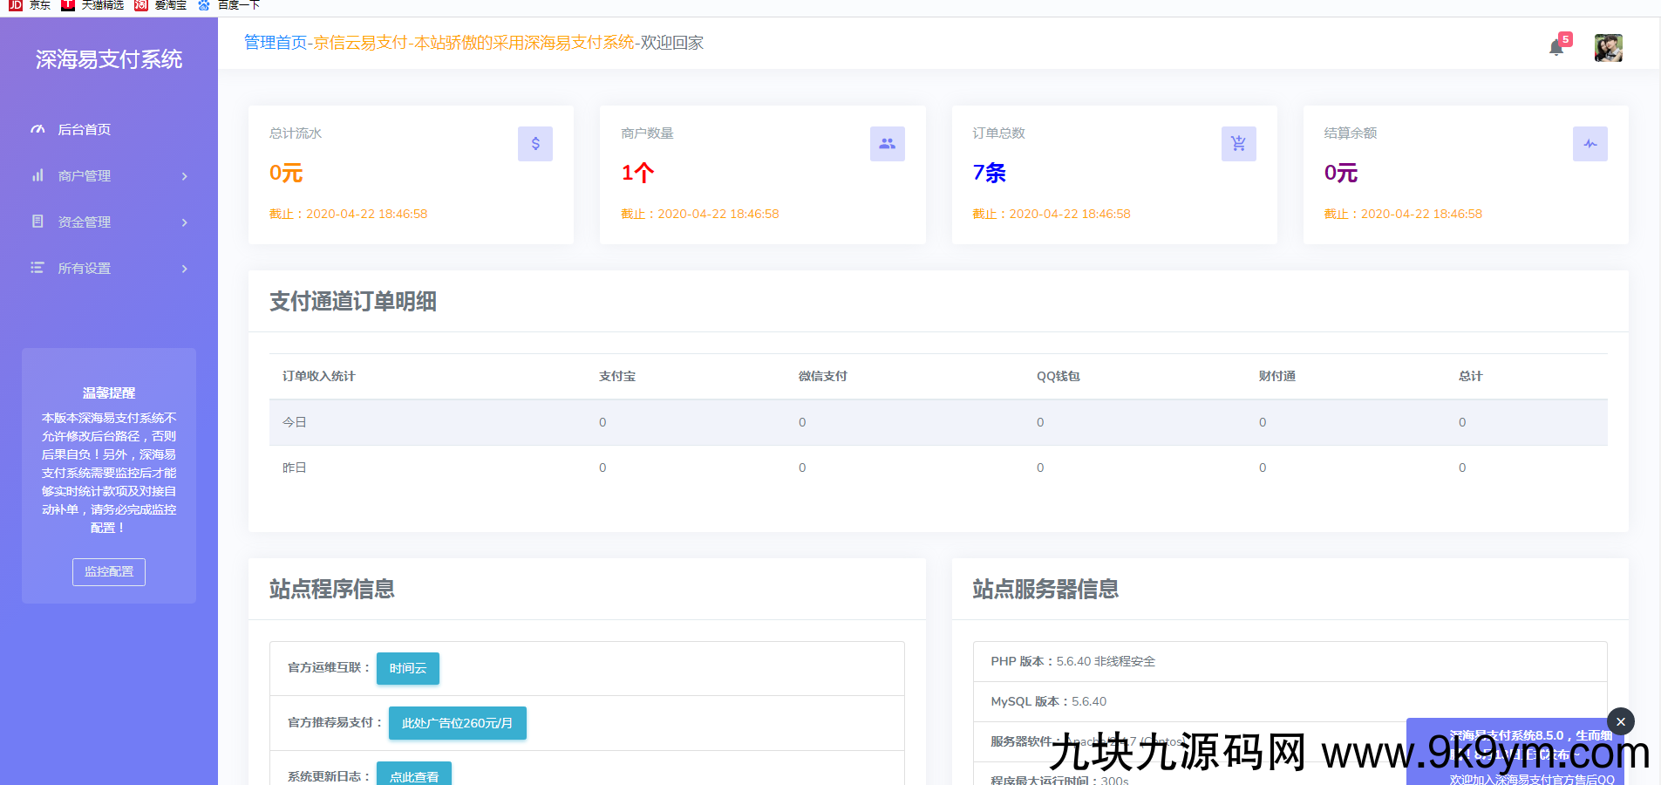
Task: Click the 此处广告位260元/月 button
Action: tap(457, 723)
